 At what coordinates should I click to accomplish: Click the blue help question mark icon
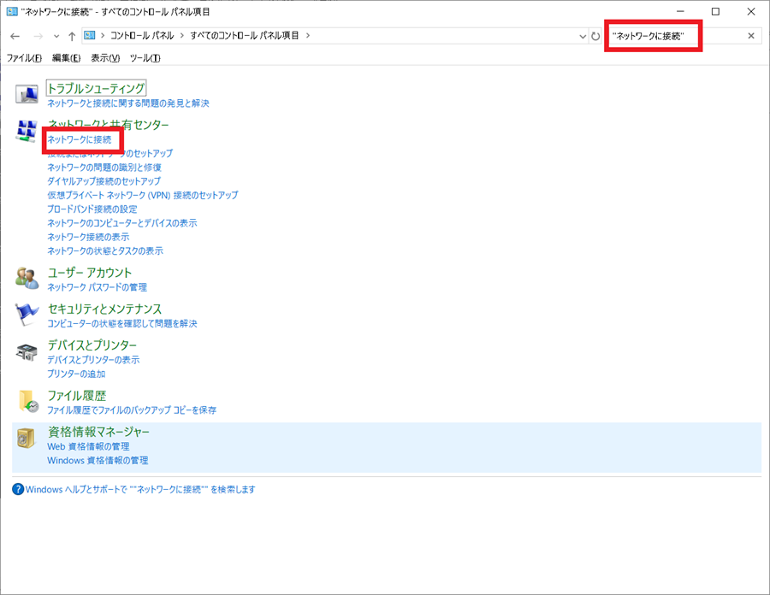pos(18,489)
